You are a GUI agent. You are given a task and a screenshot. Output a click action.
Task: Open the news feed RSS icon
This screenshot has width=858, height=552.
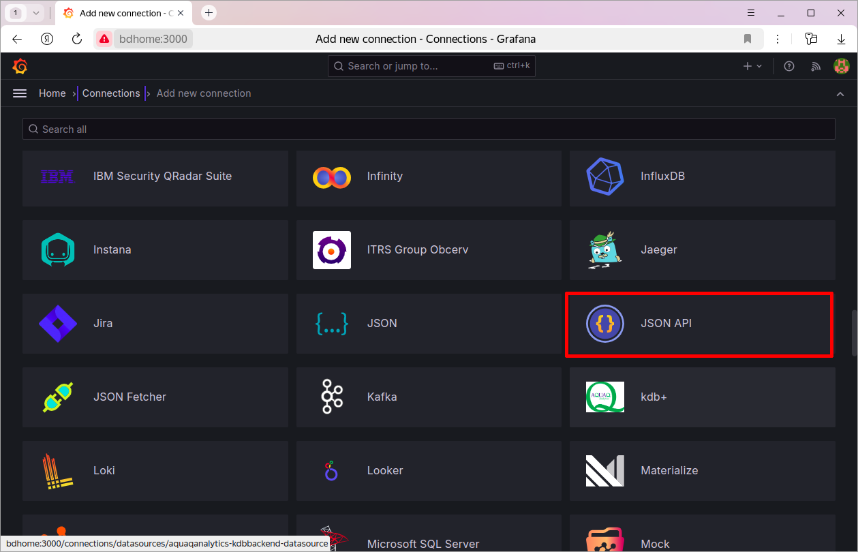tap(816, 66)
